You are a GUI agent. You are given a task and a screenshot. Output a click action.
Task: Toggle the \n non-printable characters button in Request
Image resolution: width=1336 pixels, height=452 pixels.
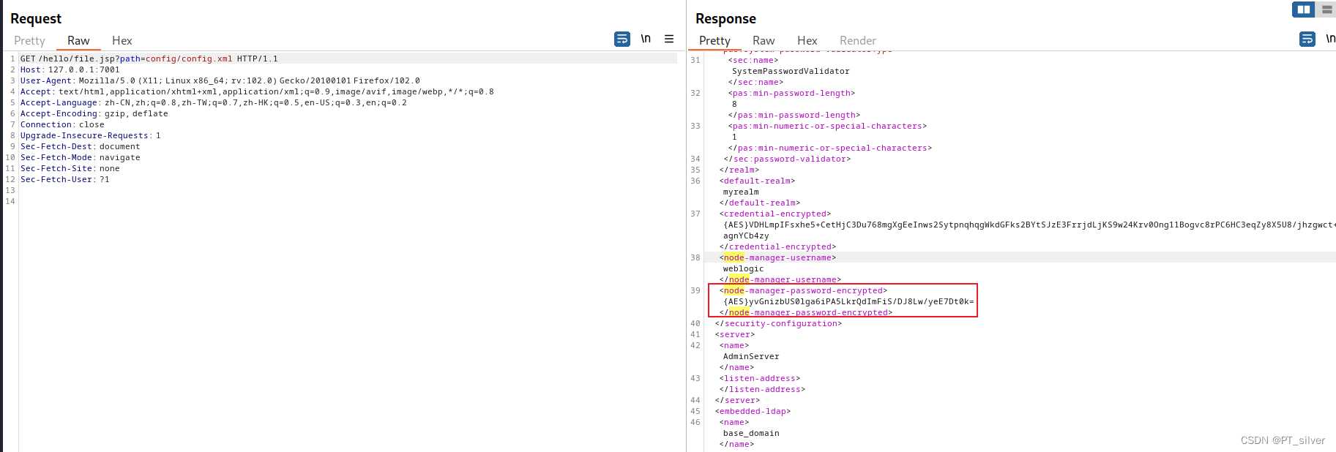tap(646, 39)
